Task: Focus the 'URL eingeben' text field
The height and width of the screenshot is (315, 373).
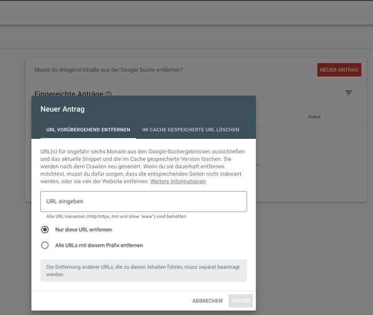Action: 144,202
